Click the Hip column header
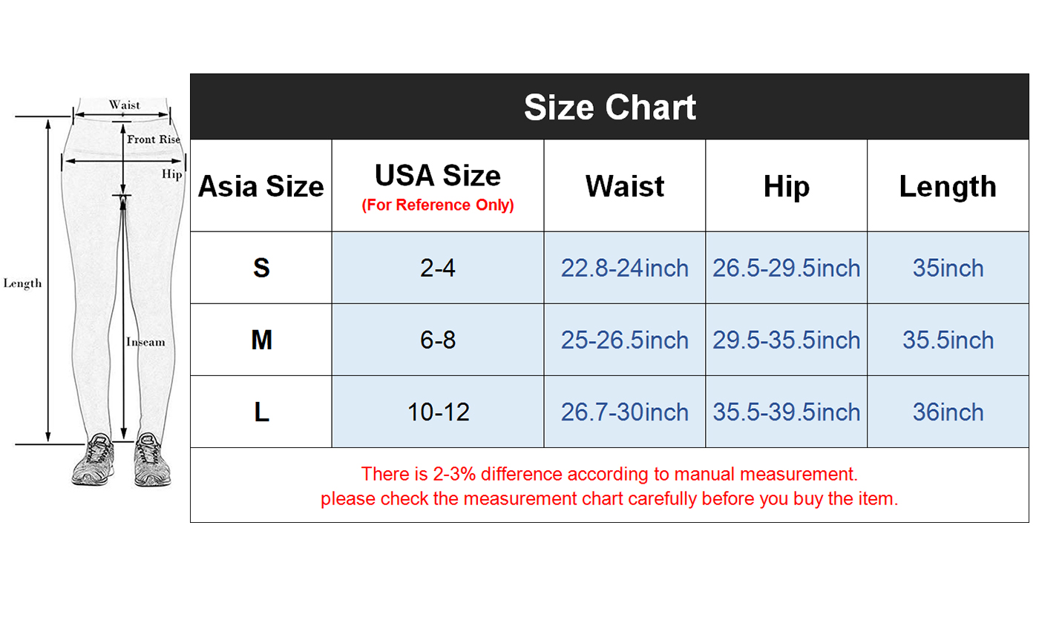Viewport: 1039px width, 623px height. (786, 186)
